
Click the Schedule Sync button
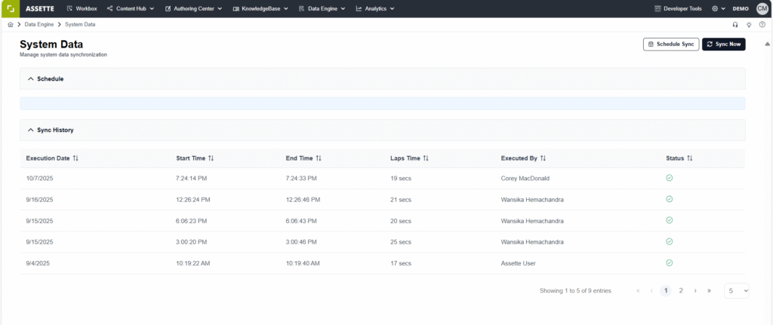point(670,44)
